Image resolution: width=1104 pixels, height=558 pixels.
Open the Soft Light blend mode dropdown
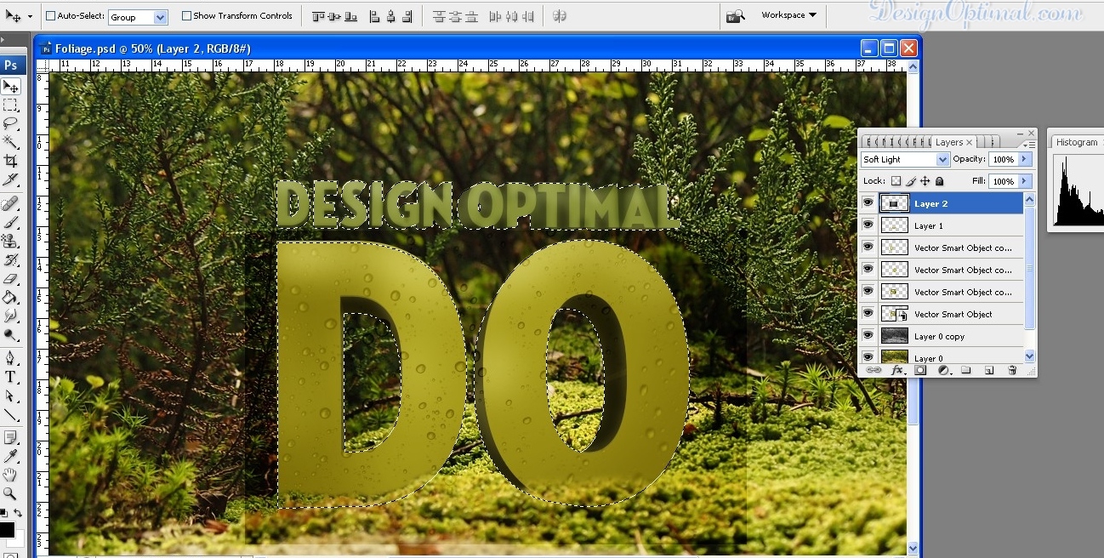(x=942, y=160)
